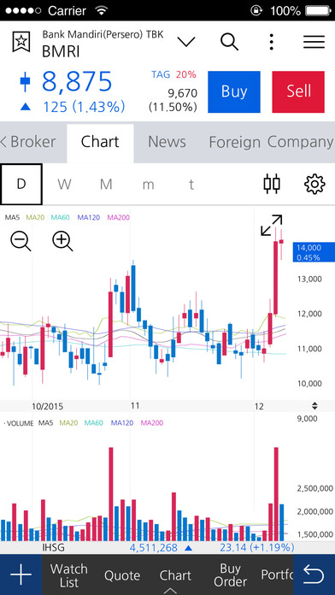
Task: Select the daily D period
Action: [x=21, y=185]
